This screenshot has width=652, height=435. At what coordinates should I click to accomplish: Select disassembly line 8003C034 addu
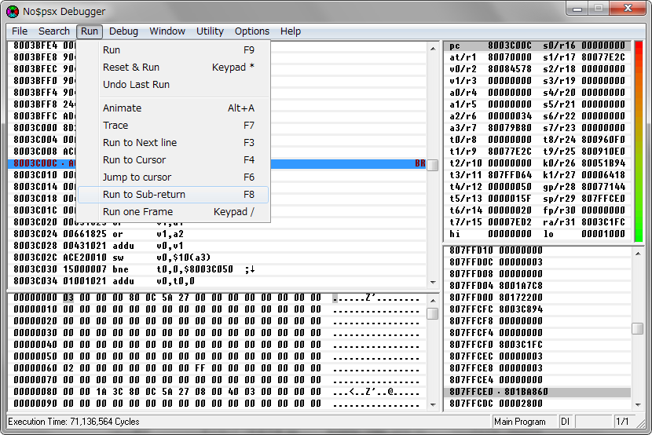[x=217, y=281]
